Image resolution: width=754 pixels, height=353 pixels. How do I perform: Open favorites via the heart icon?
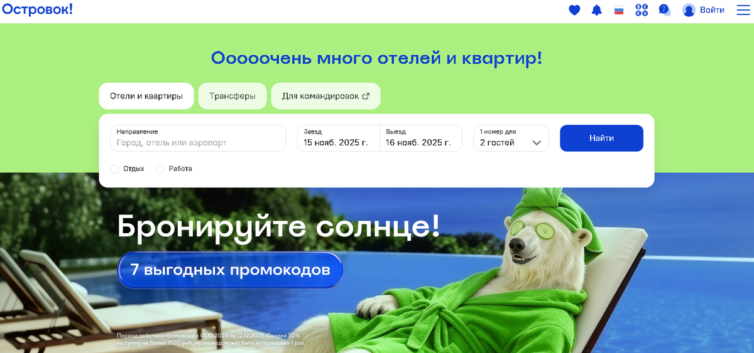(574, 10)
